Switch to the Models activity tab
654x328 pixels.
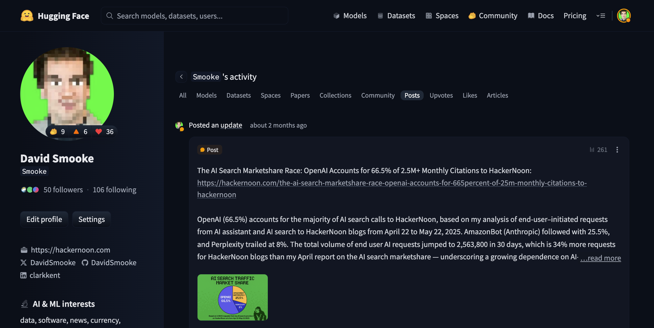click(207, 95)
